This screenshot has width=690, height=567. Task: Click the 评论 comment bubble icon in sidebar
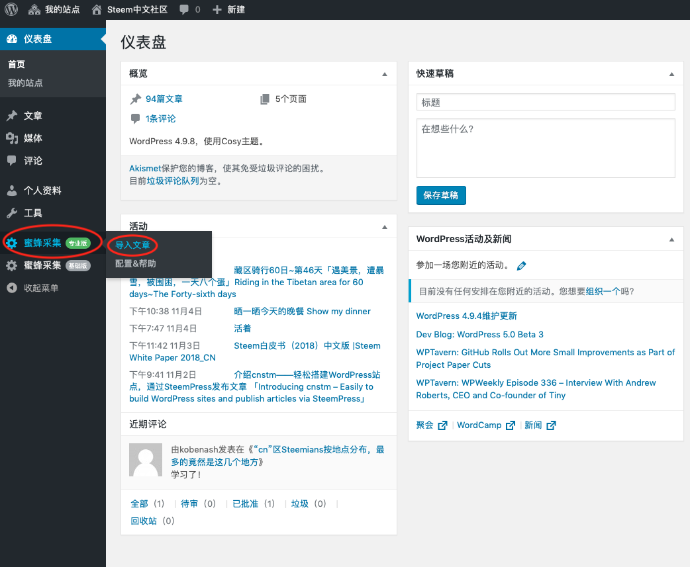[12, 160]
